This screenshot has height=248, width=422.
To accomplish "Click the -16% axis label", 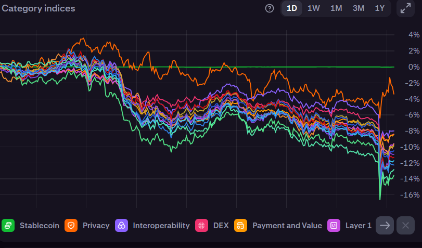I will pos(410,195).
